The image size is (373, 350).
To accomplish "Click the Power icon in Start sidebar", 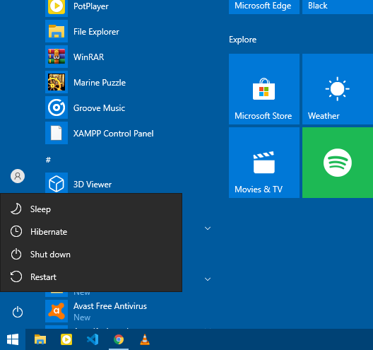I will [x=18, y=312].
